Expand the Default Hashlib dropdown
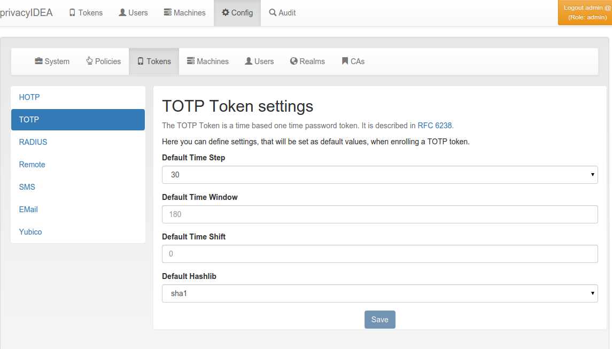The width and height of the screenshot is (612, 349). click(380, 293)
